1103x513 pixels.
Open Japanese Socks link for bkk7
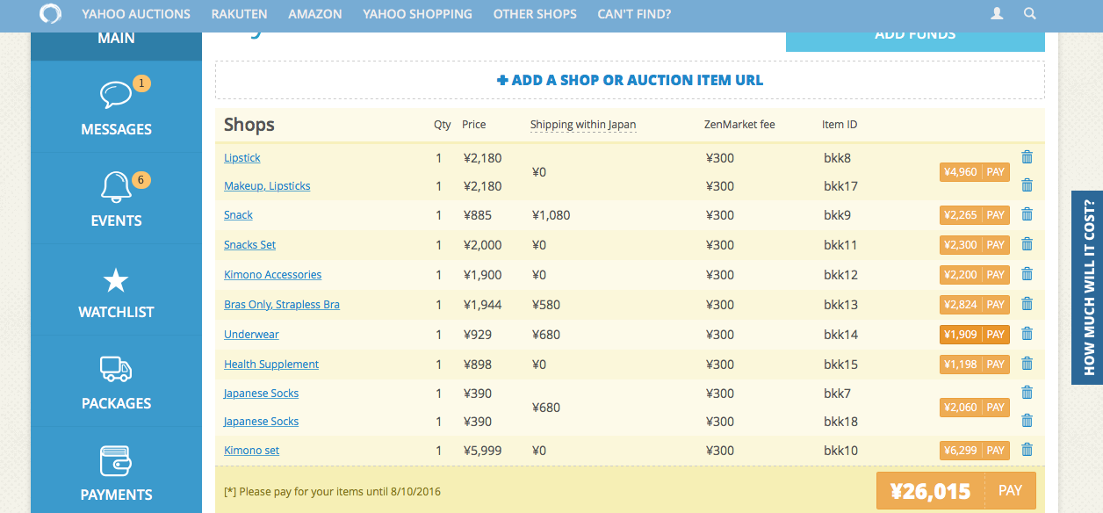[261, 394]
